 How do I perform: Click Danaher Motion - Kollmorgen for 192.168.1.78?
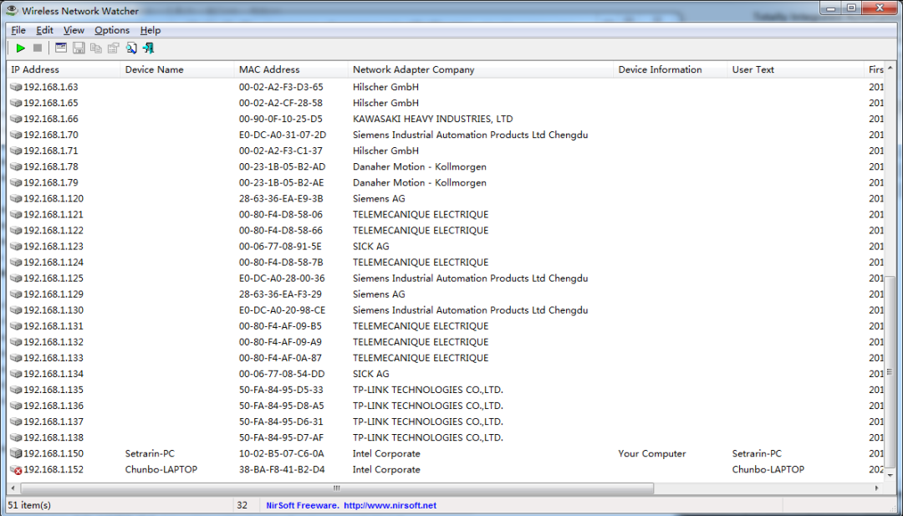click(x=420, y=167)
